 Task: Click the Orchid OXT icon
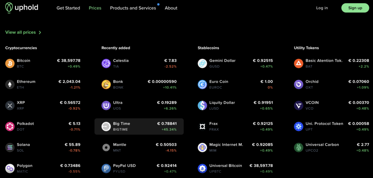(x=299, y=84)
